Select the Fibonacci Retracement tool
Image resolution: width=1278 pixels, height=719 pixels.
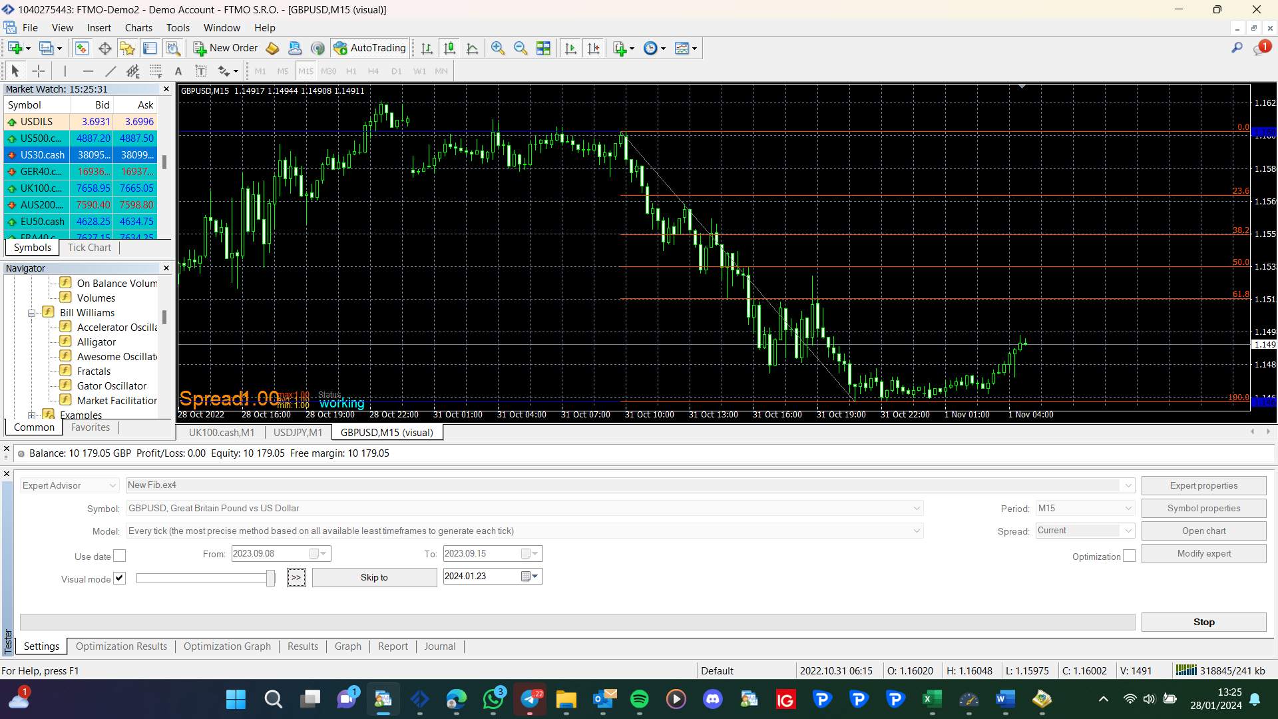click(156, 71)
